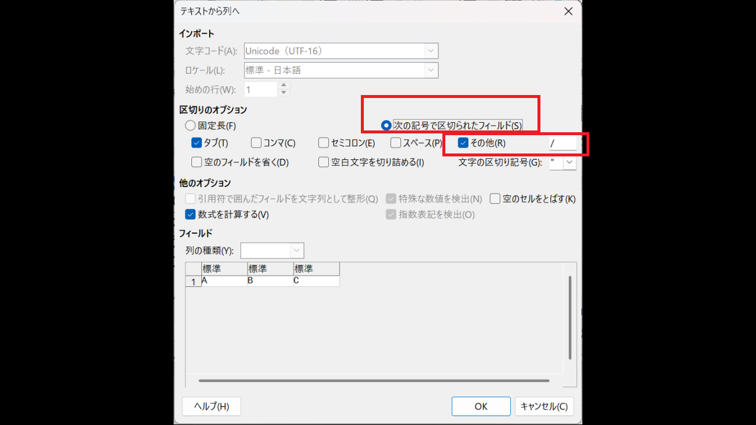Select the third 標準 column header
Viewport: 756px width, 425px height.
click(317, 269)
